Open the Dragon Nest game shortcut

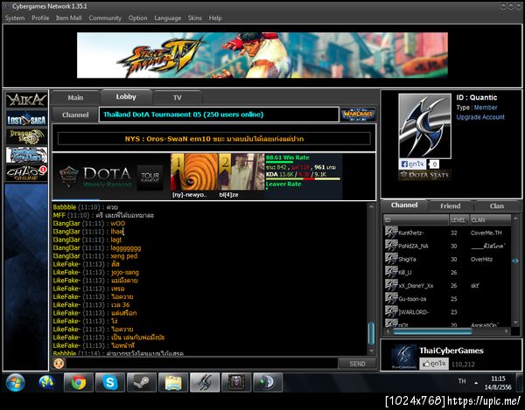[x=26, y=136]
